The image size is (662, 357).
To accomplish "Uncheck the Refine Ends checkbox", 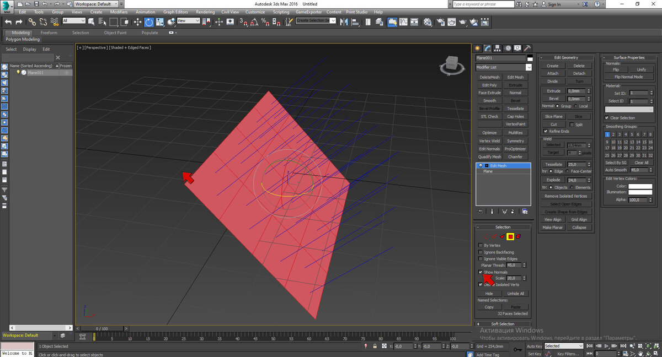I will [546, 131].
